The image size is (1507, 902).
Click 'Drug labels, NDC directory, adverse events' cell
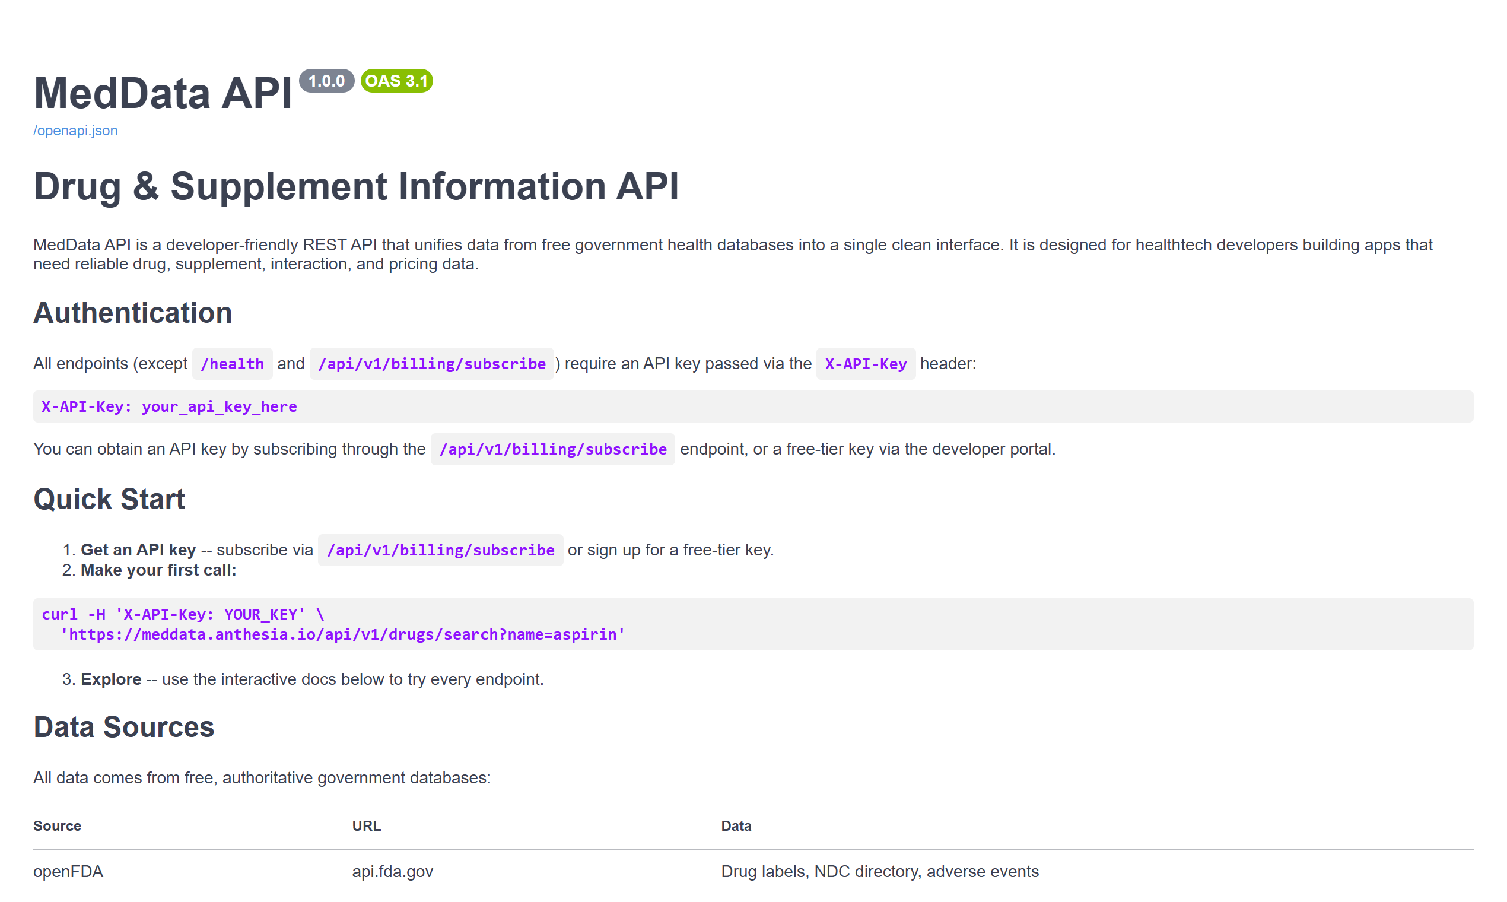(x=879, y=872)
